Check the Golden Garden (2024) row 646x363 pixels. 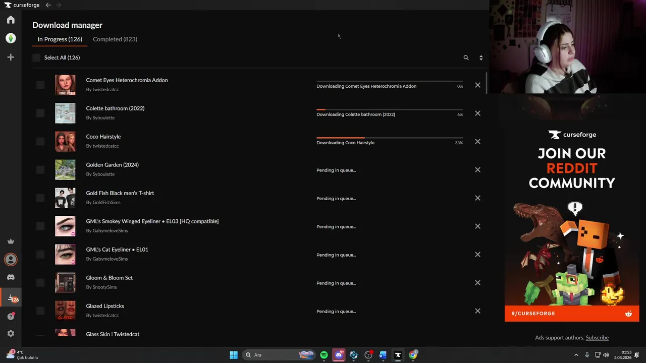[x=40, y=170]
